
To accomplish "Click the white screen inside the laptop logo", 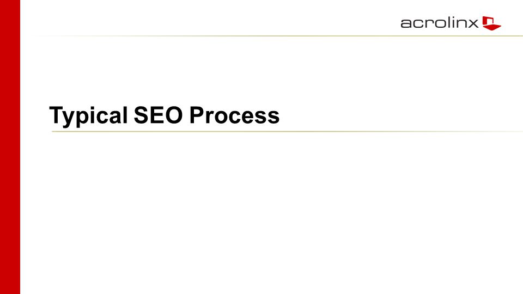I will [x=490, y=21].
